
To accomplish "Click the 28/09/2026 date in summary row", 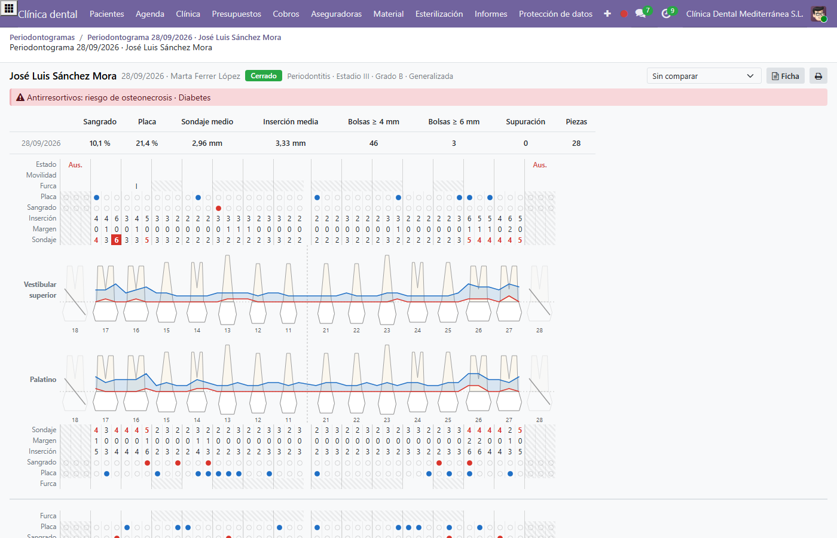I will coord(41,143).
